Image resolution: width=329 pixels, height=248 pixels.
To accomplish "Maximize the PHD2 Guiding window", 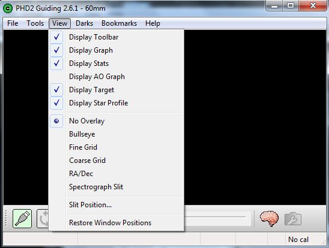I will (291, 5).
